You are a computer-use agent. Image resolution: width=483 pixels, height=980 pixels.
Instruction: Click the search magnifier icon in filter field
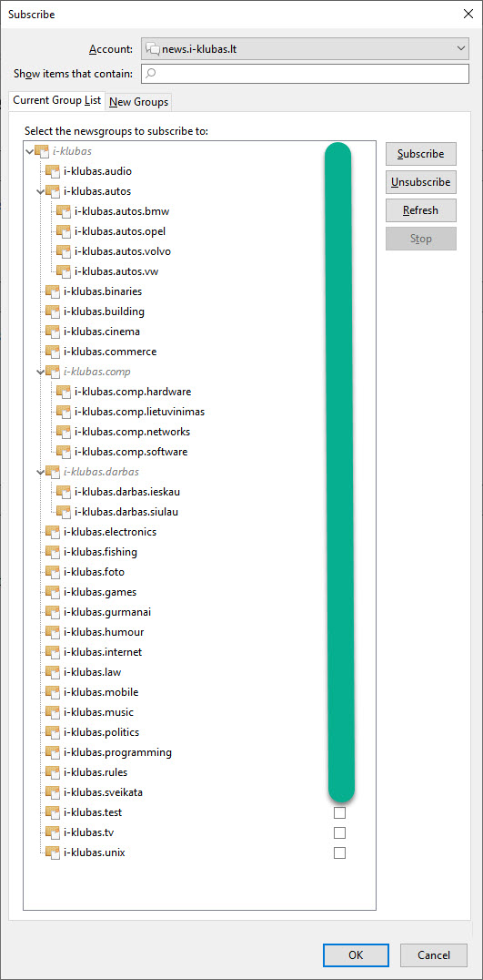pyautogui.click(x=150, y=73)
